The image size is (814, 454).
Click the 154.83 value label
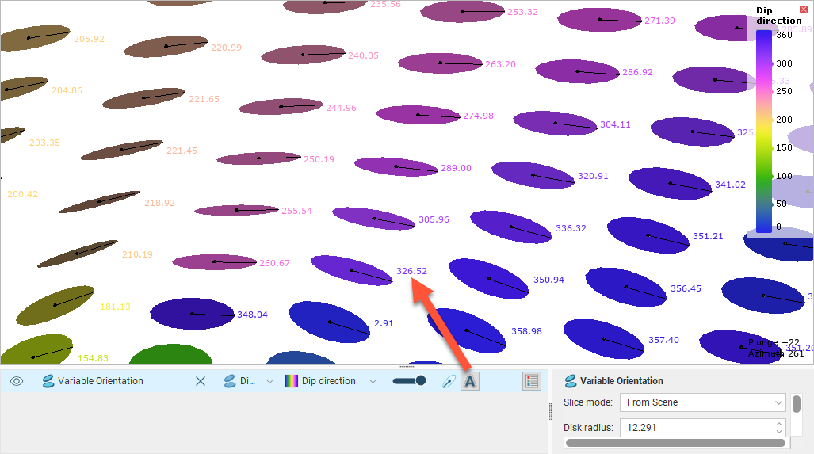pos(93,358)
